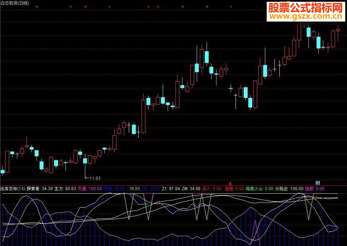Image resolution: width=347 pixels, height=246 pixels.
Task: Click the purple 选股 indicator label
Action: tap(314, 189)
